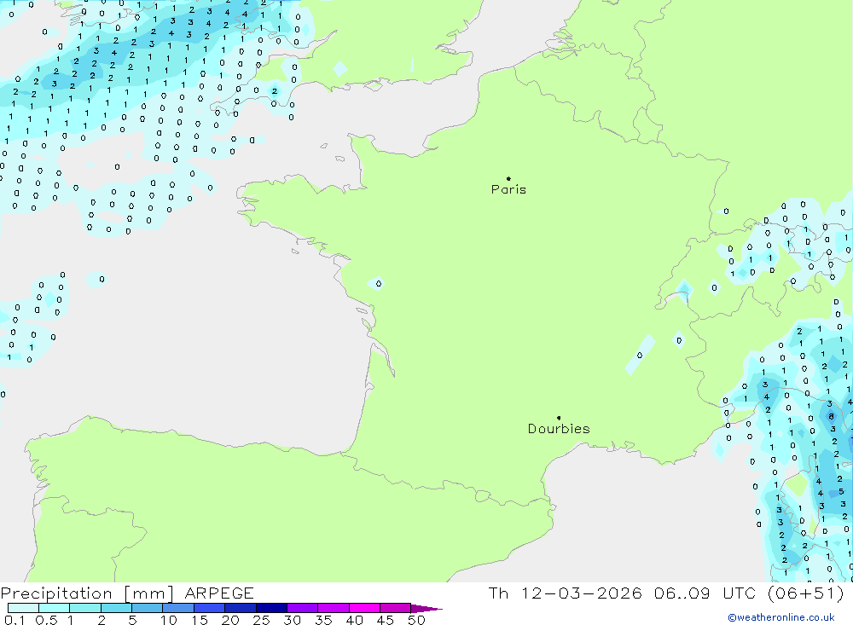The height and width of the screenshot is (625, 853).
Task: Select the 2–5 mm legend color swatch
Action: (x=116, y=608)
